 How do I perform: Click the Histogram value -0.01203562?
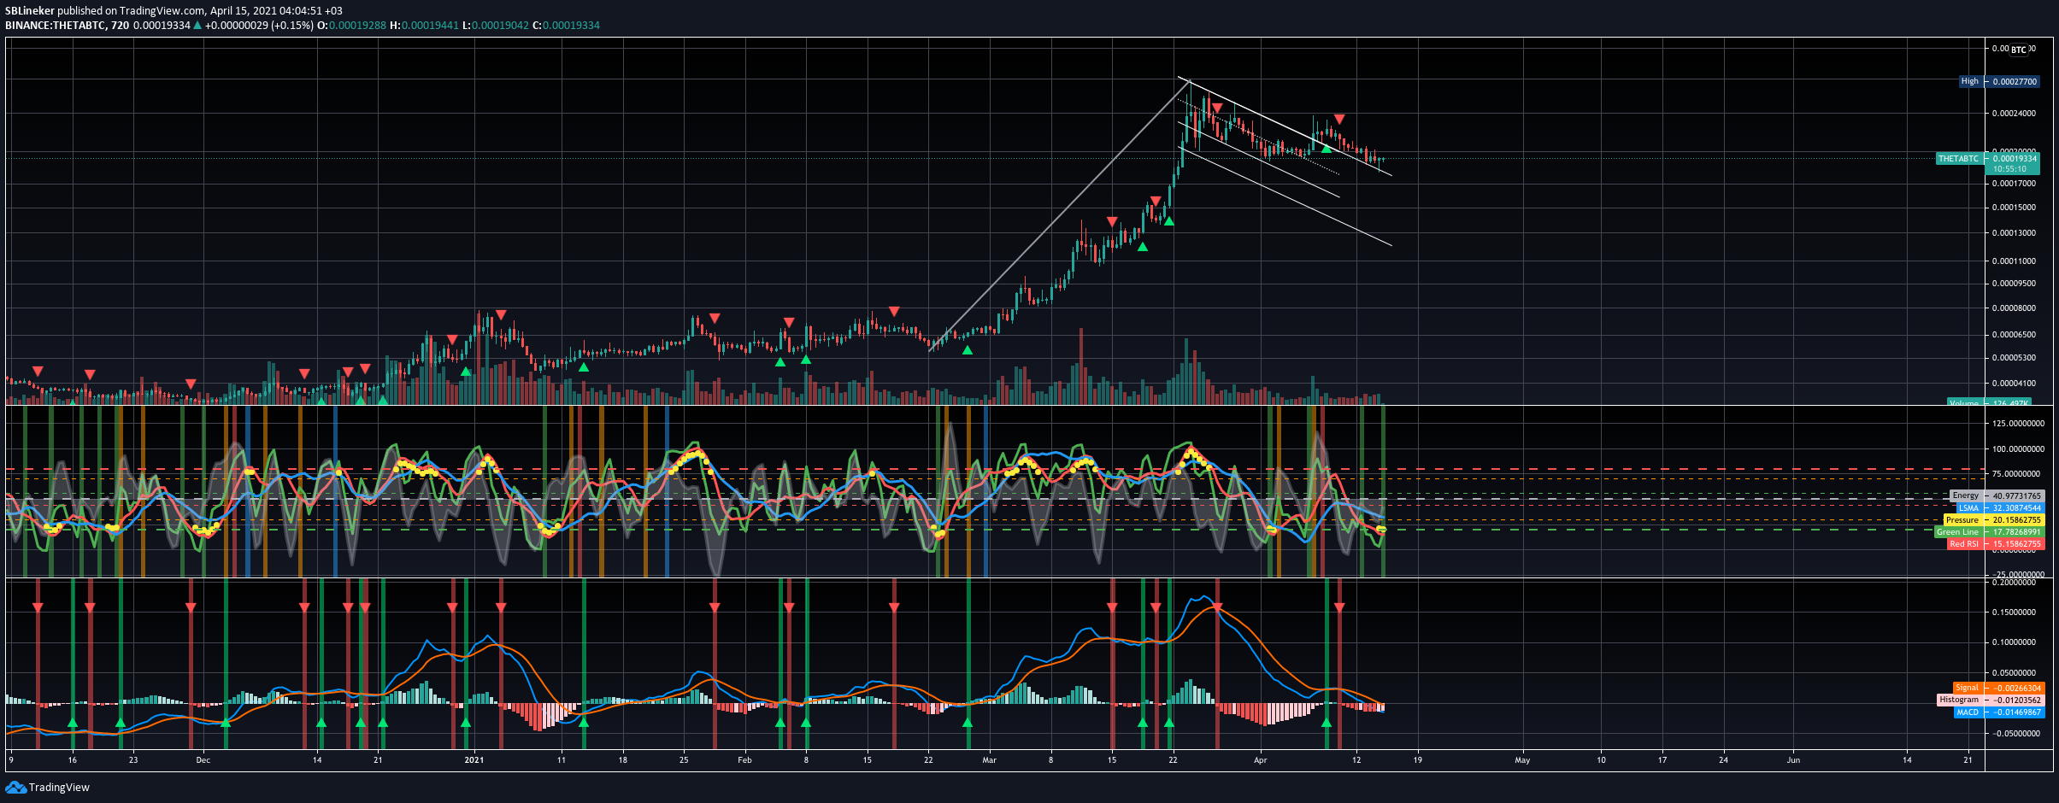[x=2016, y=700]
